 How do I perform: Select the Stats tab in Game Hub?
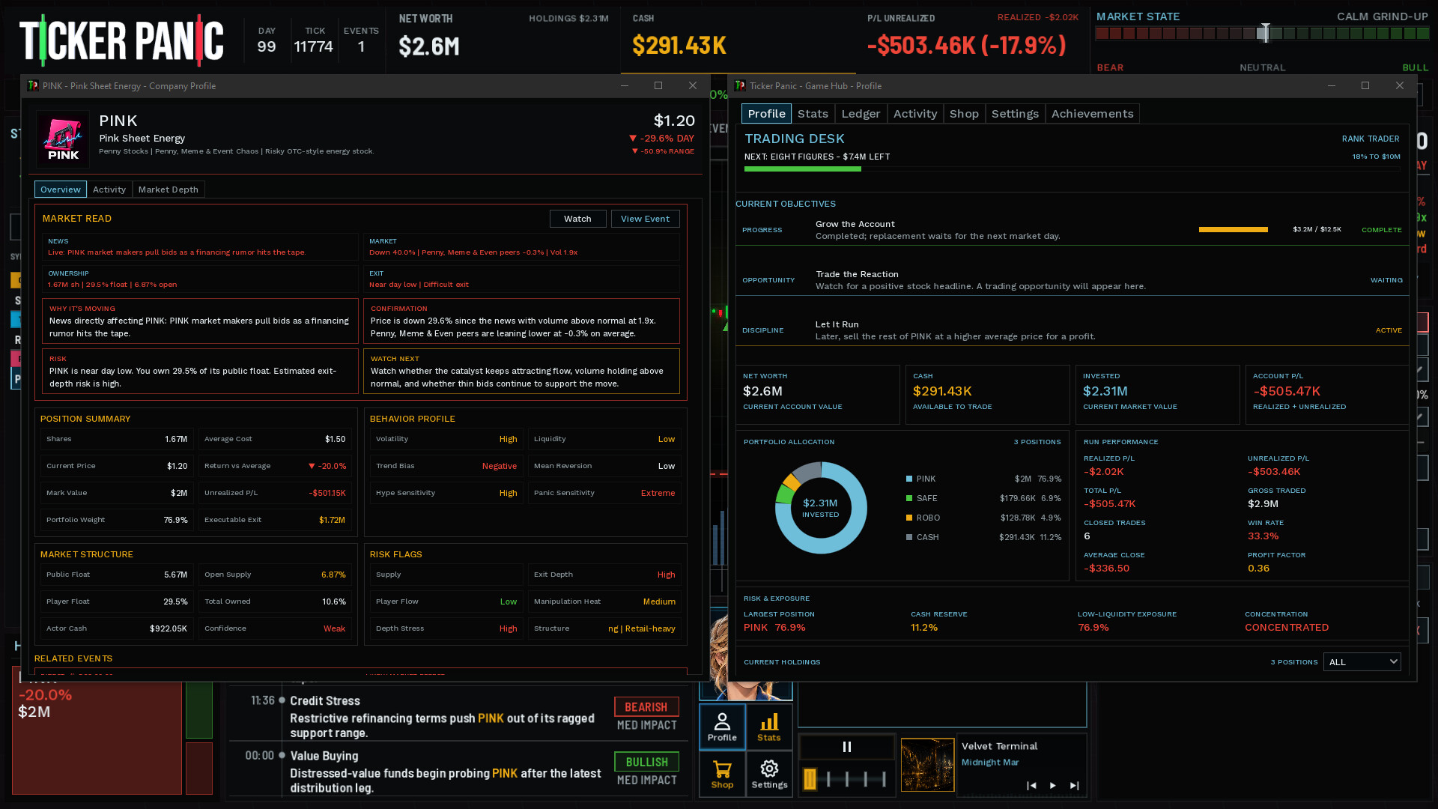pyautogui.click(x=813, y=114)
